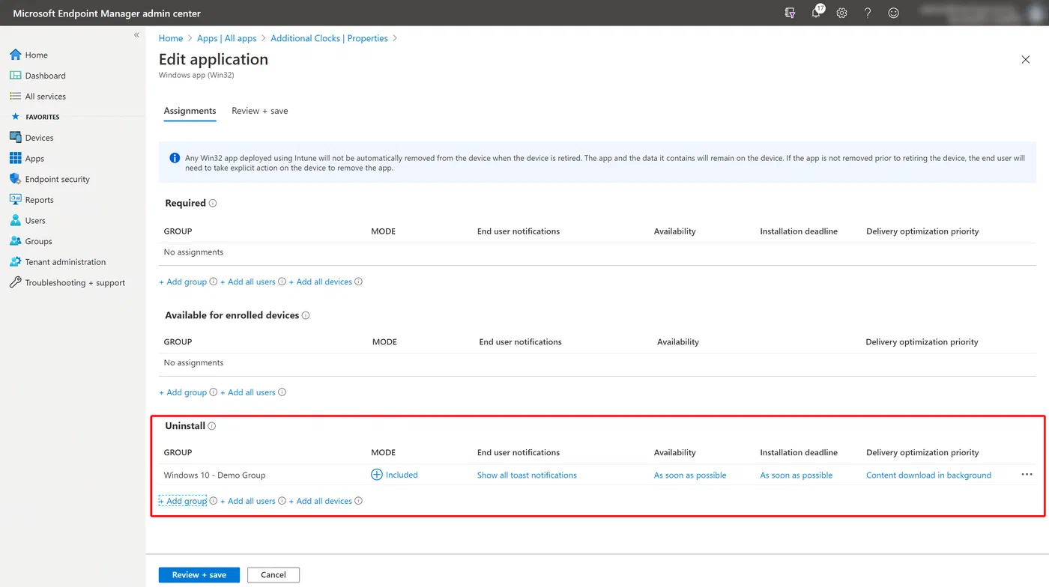Open Tenant administration menu item
This screenshot has width=1049, height=587.
(x=65, y=262)
